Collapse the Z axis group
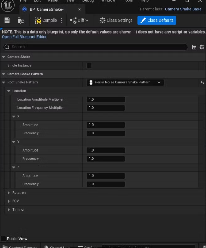 coord(14,167)
